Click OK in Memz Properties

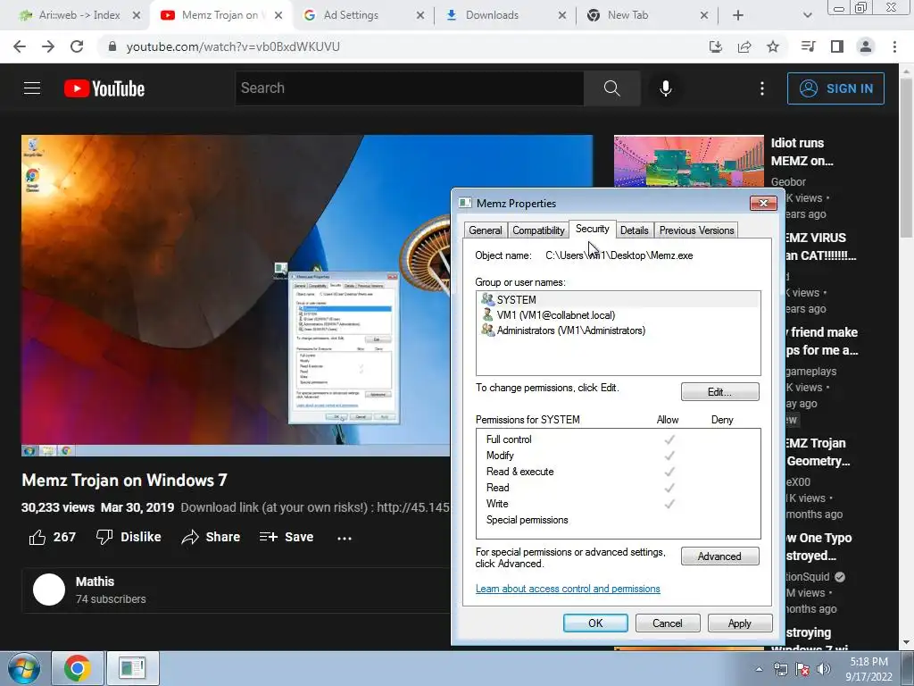pyautogui.click(x=595, y=623)
